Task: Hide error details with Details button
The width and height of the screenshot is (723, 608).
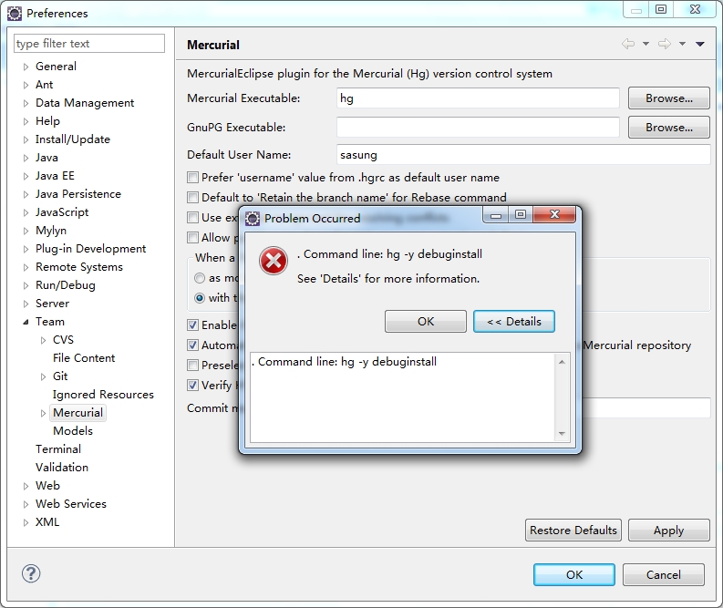Action: (x=514, y=321)
